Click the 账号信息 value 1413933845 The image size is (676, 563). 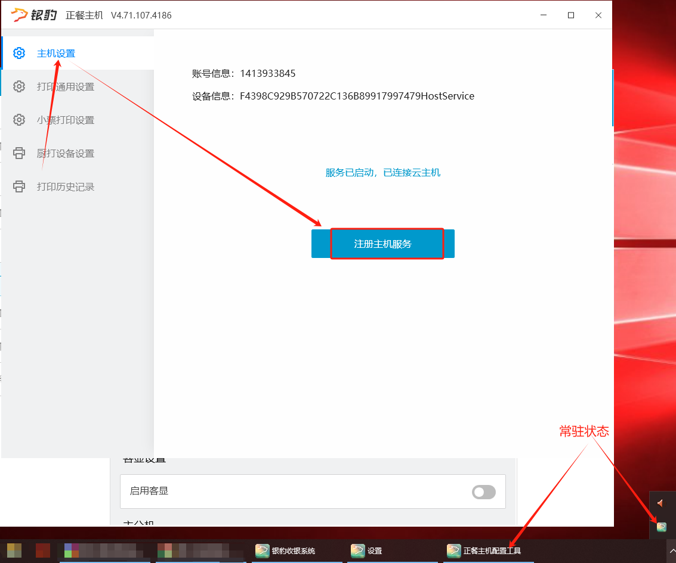[268, 74]
